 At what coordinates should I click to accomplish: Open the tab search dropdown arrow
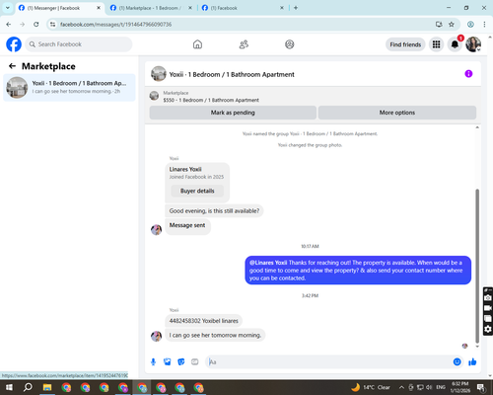tap(8, 8)
